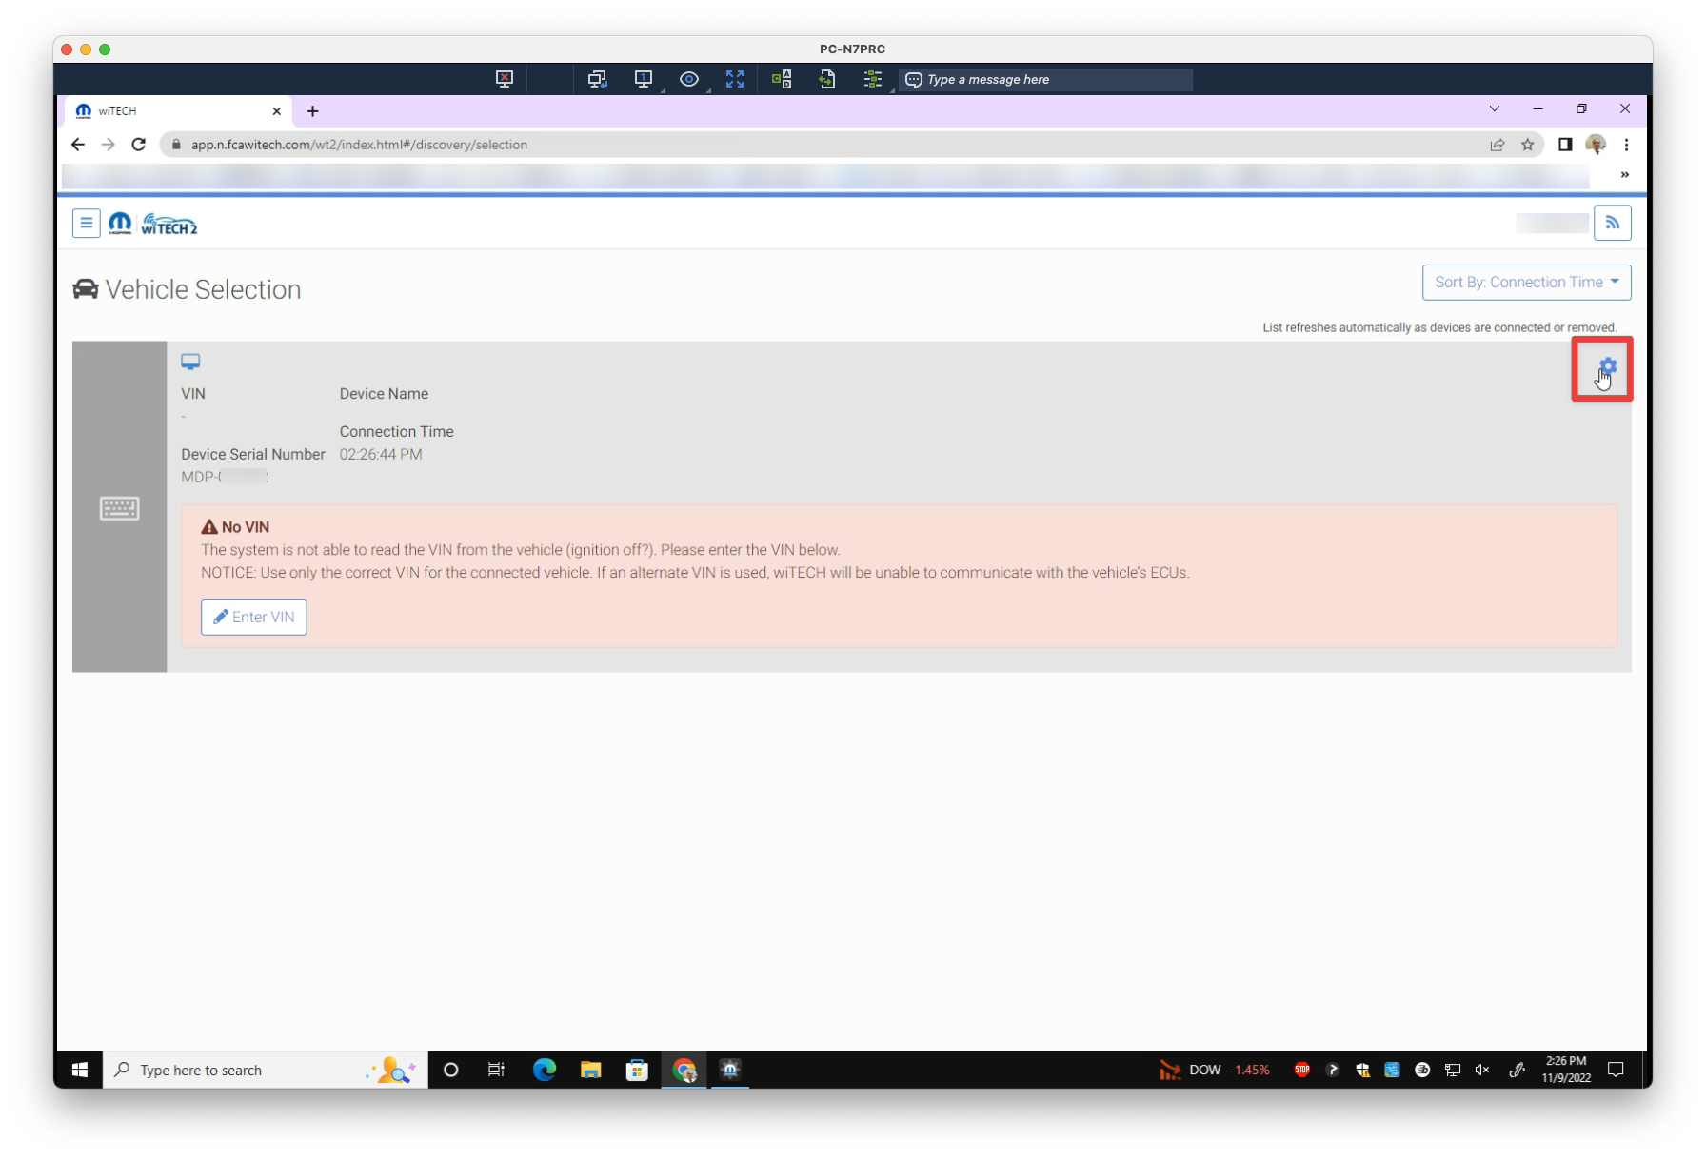Click the blue monitor device icon
The image size is (1706, 1159).
190,362
